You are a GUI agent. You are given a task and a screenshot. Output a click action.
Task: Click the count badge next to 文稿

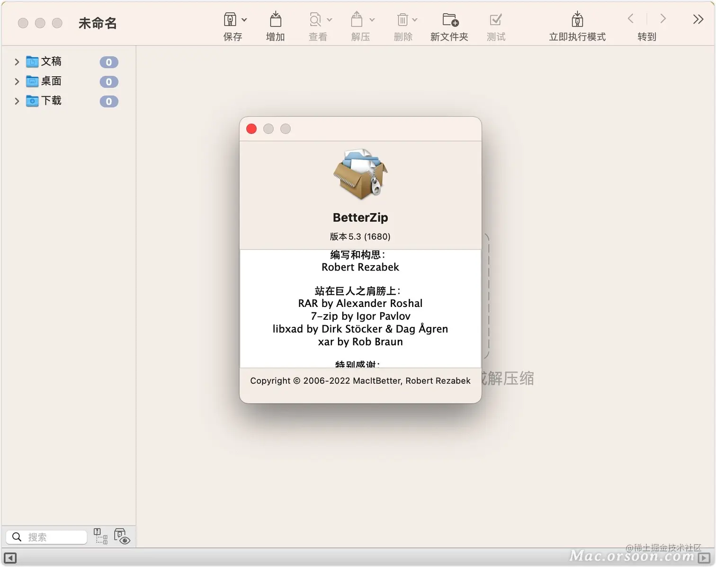(x=109, y=62)
